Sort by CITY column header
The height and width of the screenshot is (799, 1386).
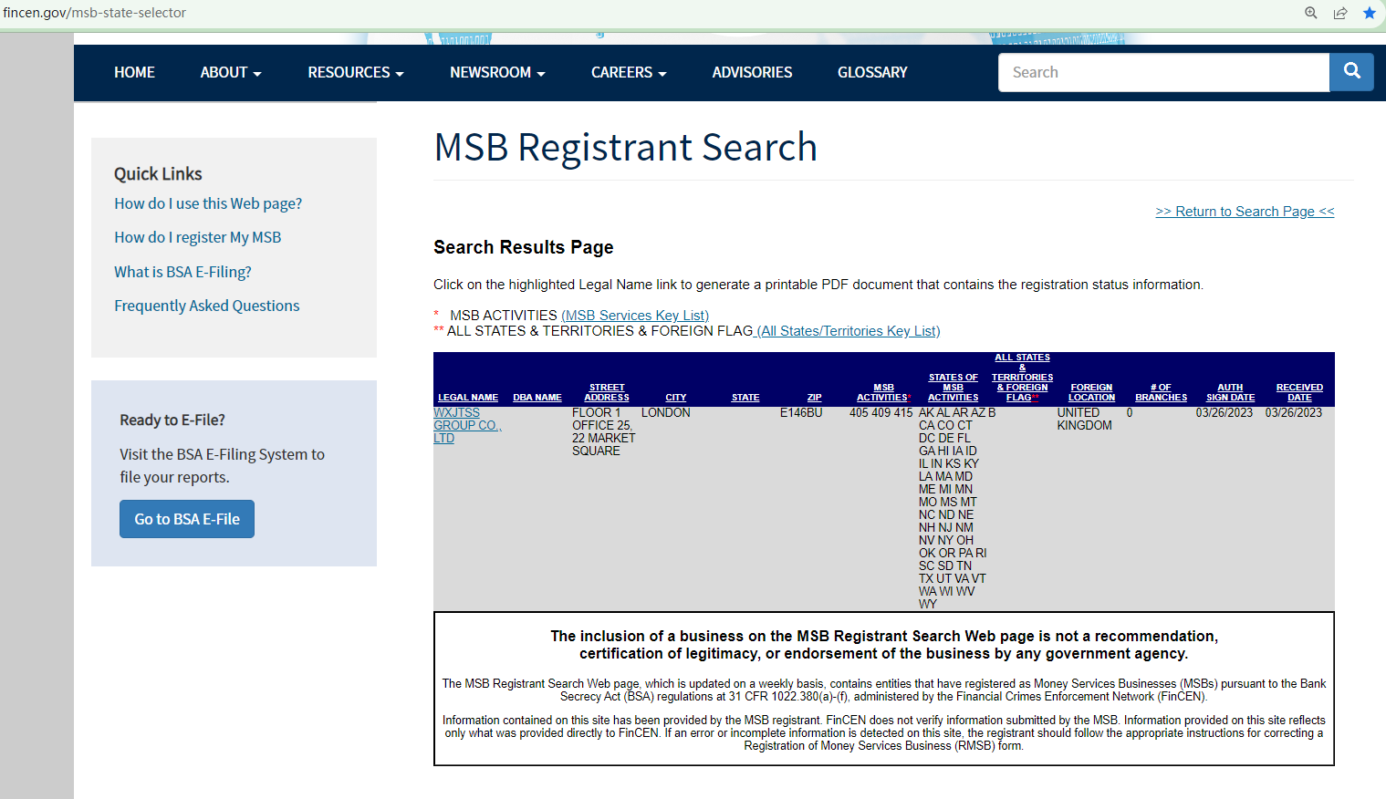[676, 398]
